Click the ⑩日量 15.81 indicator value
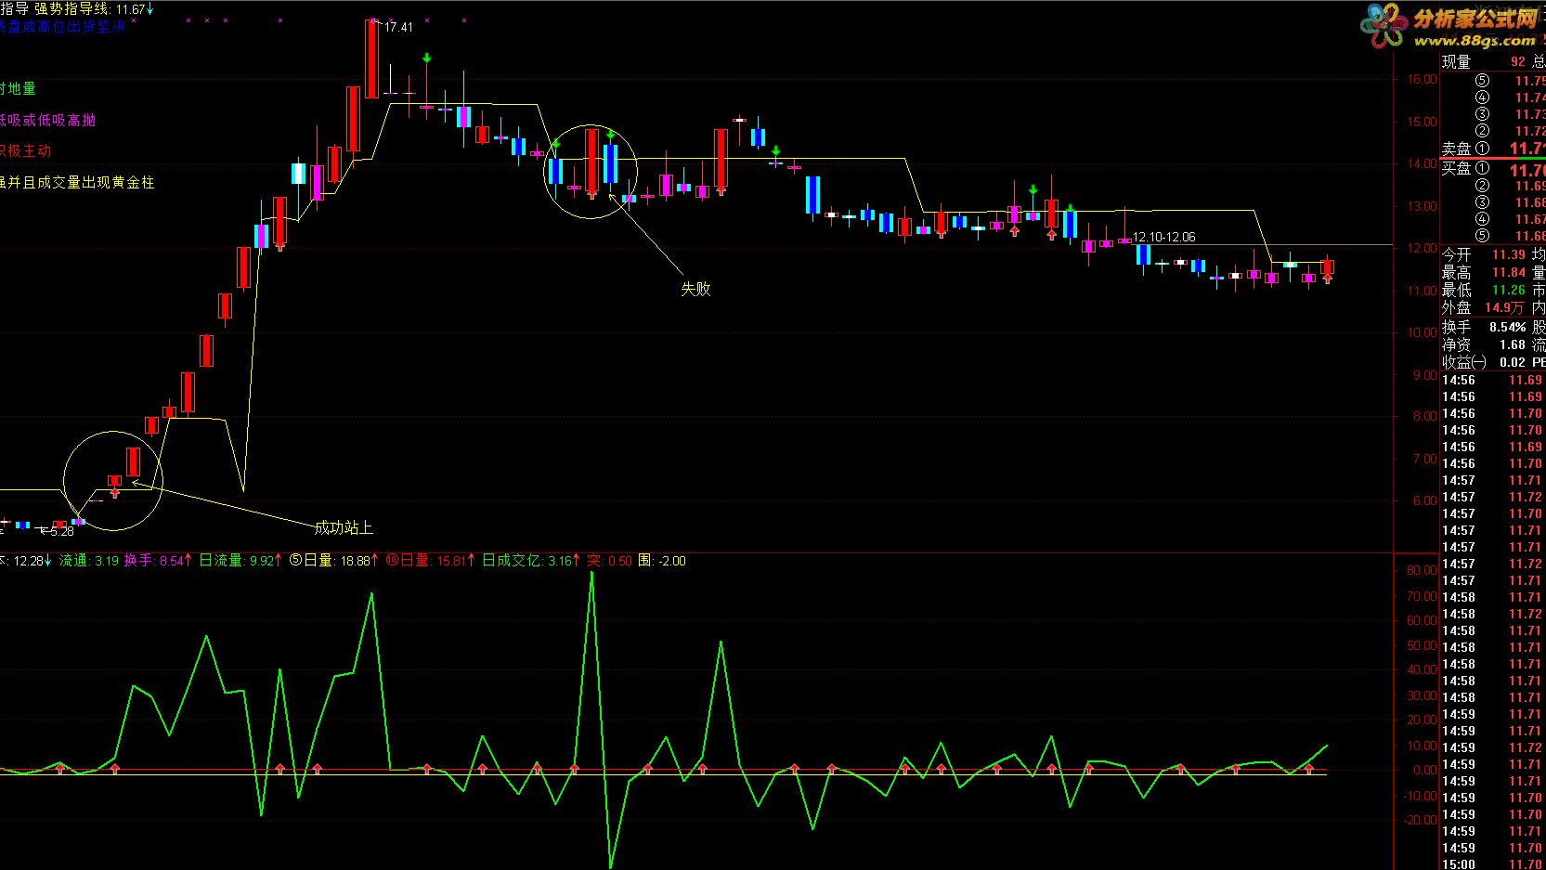Screen dimensions: 1546x870 (429, 561)
